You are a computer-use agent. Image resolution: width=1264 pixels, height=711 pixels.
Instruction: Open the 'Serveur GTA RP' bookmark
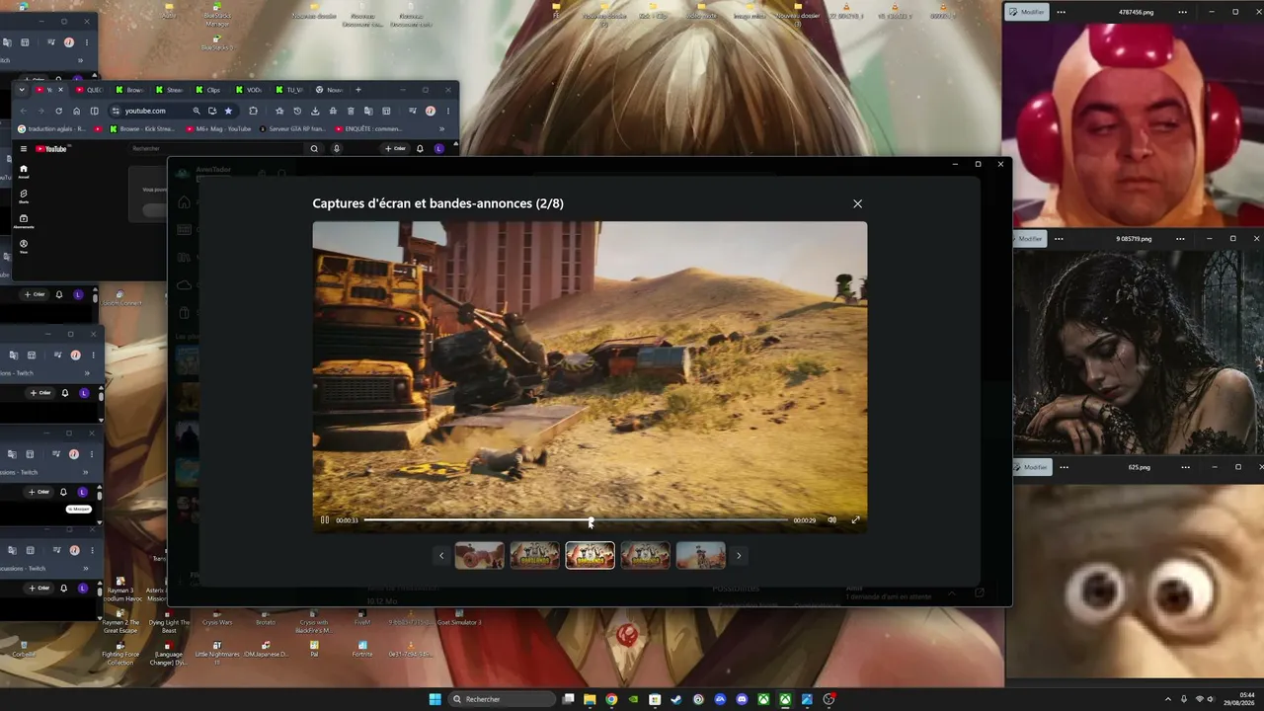point(293,128)
